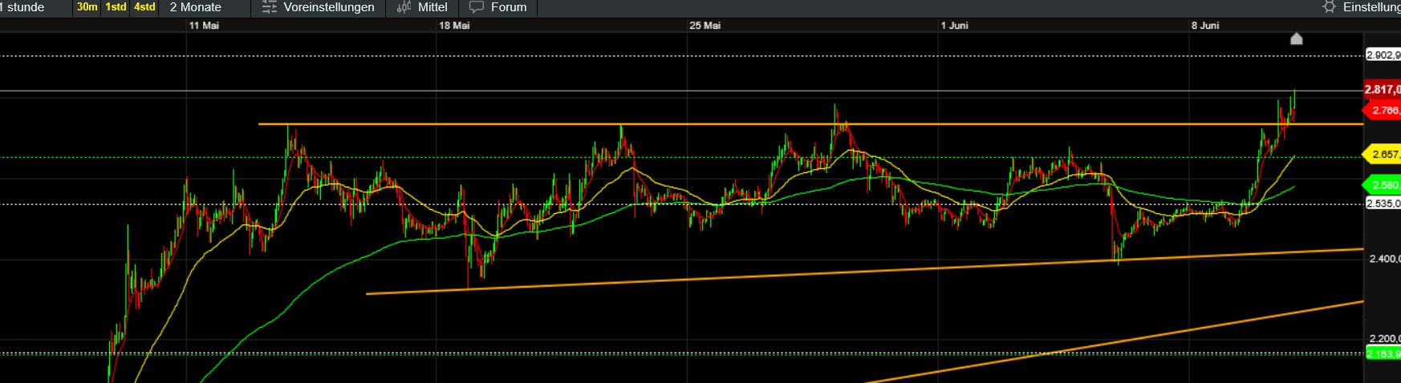
Task: Click the Voreinstellungen sliders icon
Action: 270,7
